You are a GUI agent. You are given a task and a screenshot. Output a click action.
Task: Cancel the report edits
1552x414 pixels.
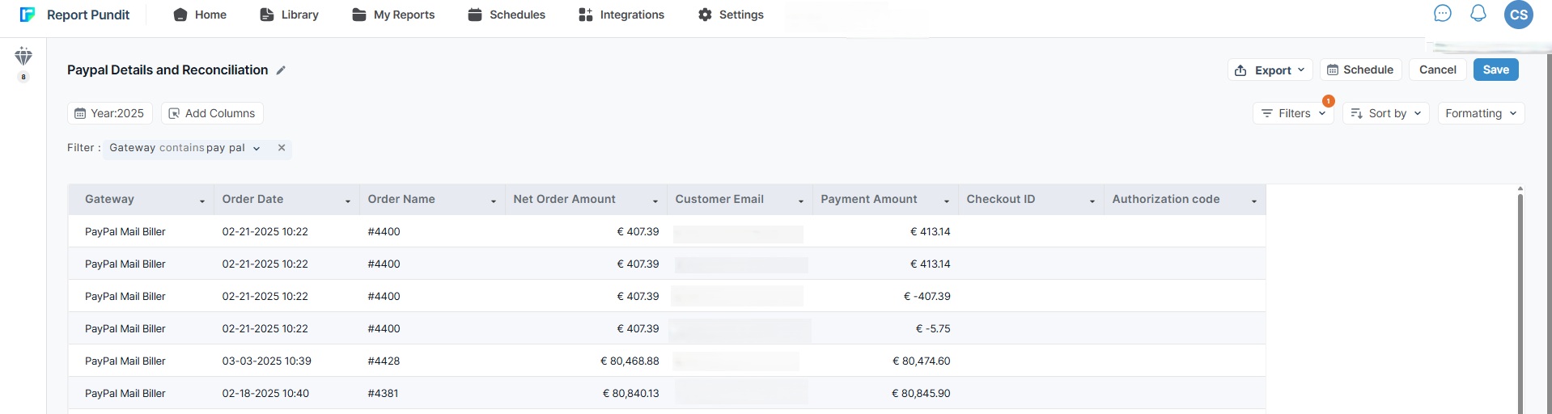pyautogui.click(x=1437, y=70)
